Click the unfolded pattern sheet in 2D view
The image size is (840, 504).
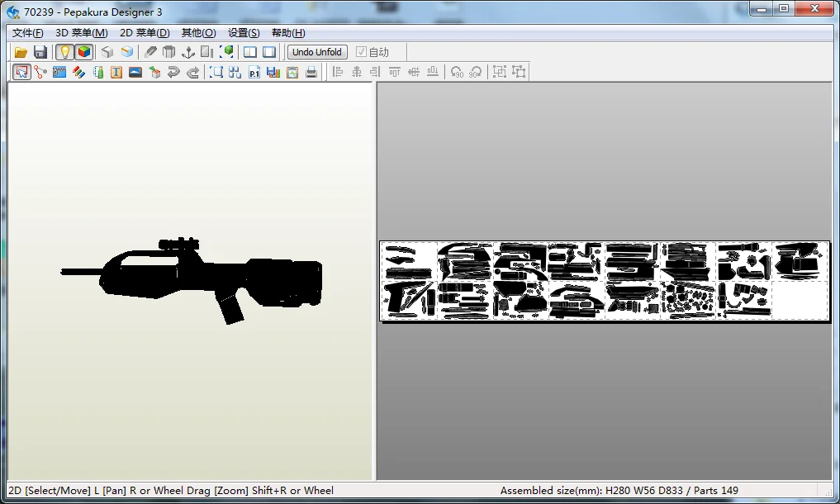[x=604, y=281]
